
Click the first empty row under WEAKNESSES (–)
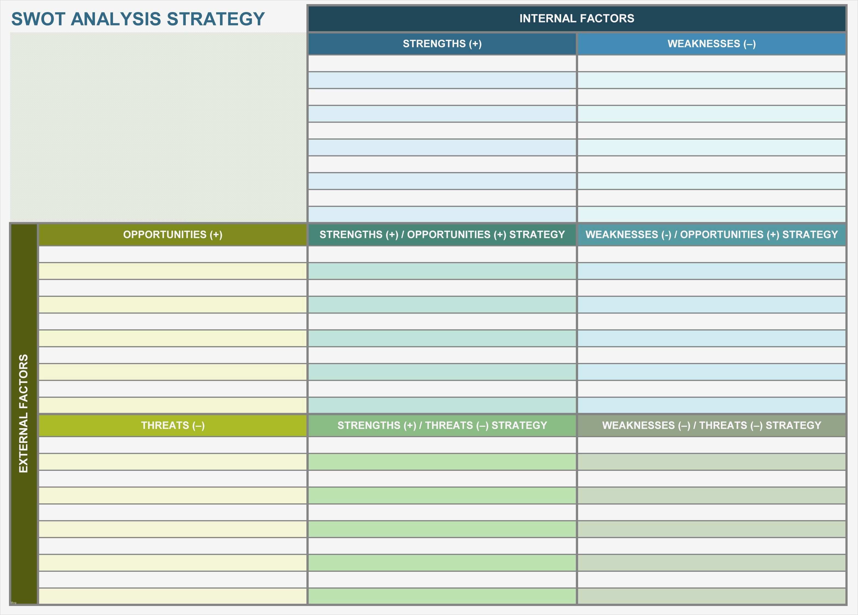(x=711, y=63)
